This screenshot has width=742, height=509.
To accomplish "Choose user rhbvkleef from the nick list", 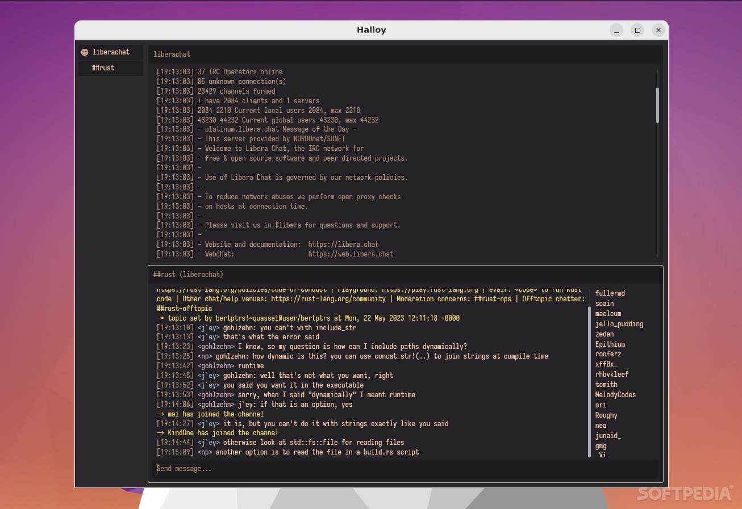I will tap(611, 375).
